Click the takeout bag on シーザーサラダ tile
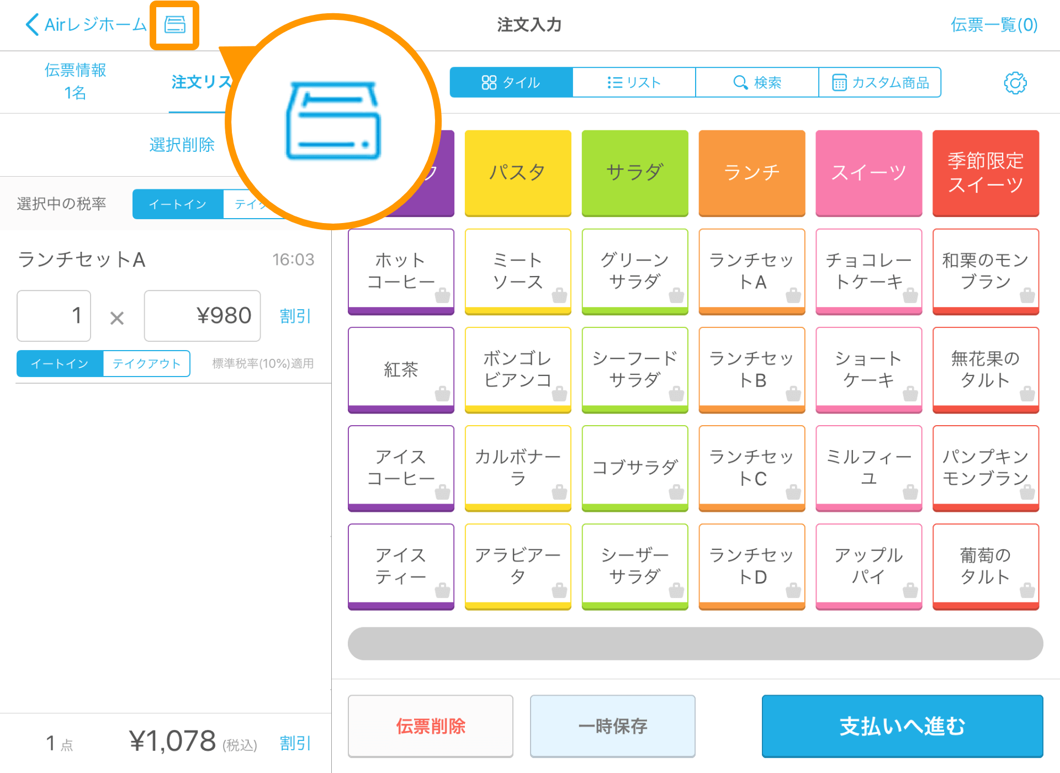 point(676,590)
